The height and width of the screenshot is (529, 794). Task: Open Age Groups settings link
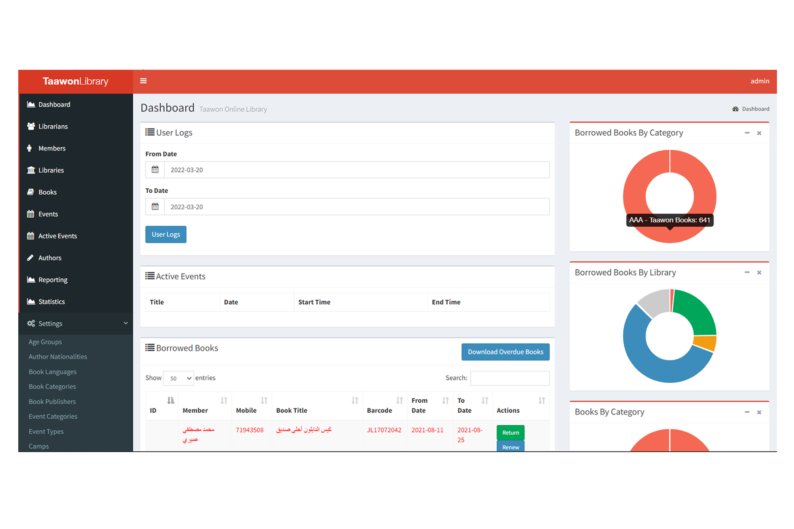45,342
